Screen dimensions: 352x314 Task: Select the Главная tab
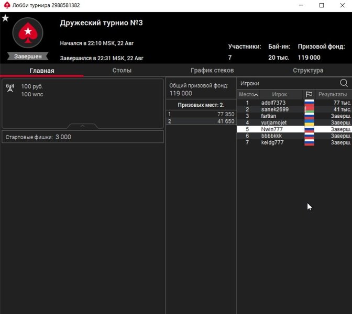click(41, 70)
